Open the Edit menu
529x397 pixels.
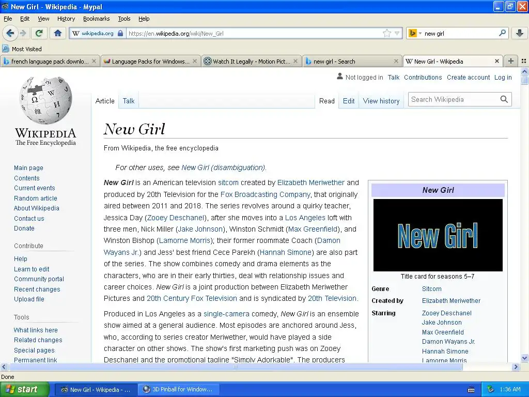click(x=25, y=19)
